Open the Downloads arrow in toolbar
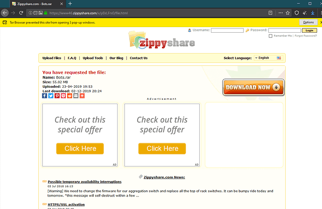The image size is (322, 209). (x=313, y=13)
